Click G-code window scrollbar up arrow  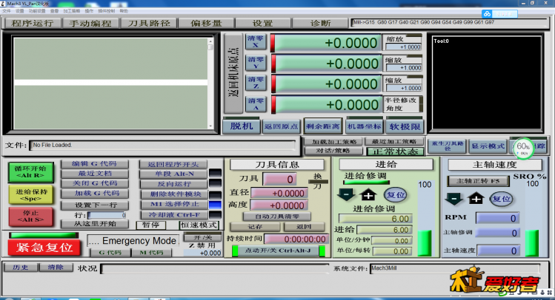(210, 41)
